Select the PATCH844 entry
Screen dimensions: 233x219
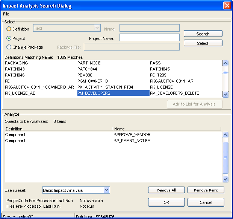click(x=87, y=69)
